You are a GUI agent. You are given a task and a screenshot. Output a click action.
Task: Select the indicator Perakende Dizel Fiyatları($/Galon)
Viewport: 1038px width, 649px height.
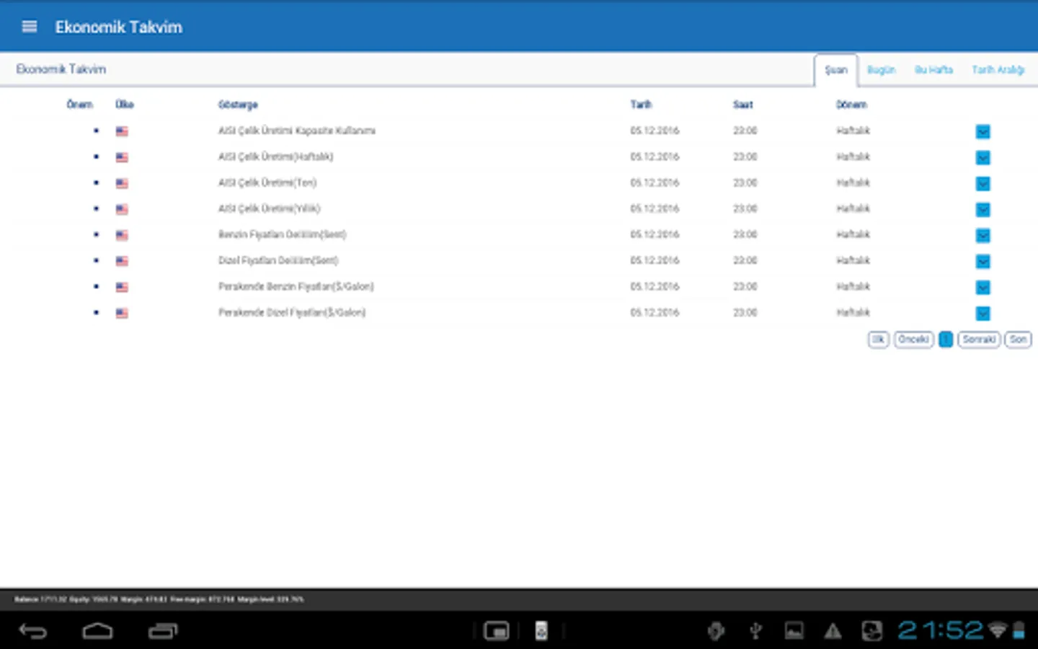click(292, 312)
